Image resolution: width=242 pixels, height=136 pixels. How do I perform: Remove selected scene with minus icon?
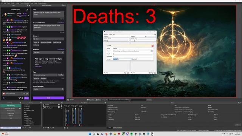[x=25, y=128]
